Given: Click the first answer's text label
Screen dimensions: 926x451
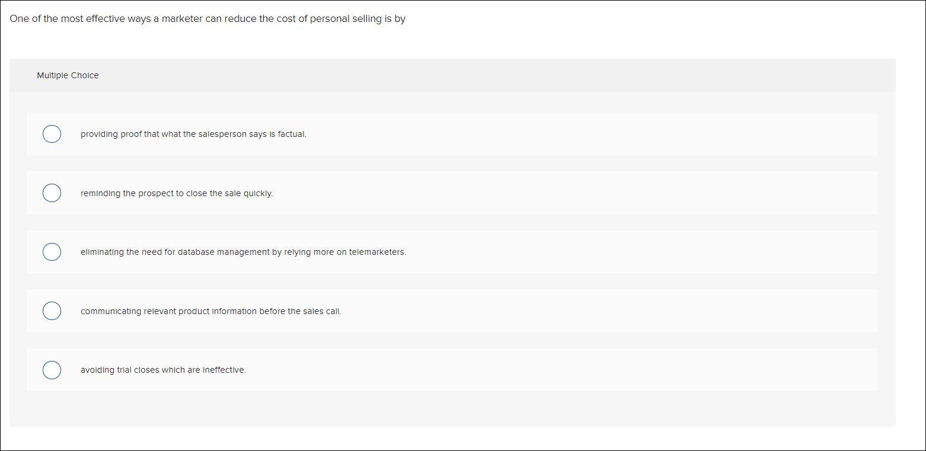Looking at the screenshot, I should (x=193, y=134).
